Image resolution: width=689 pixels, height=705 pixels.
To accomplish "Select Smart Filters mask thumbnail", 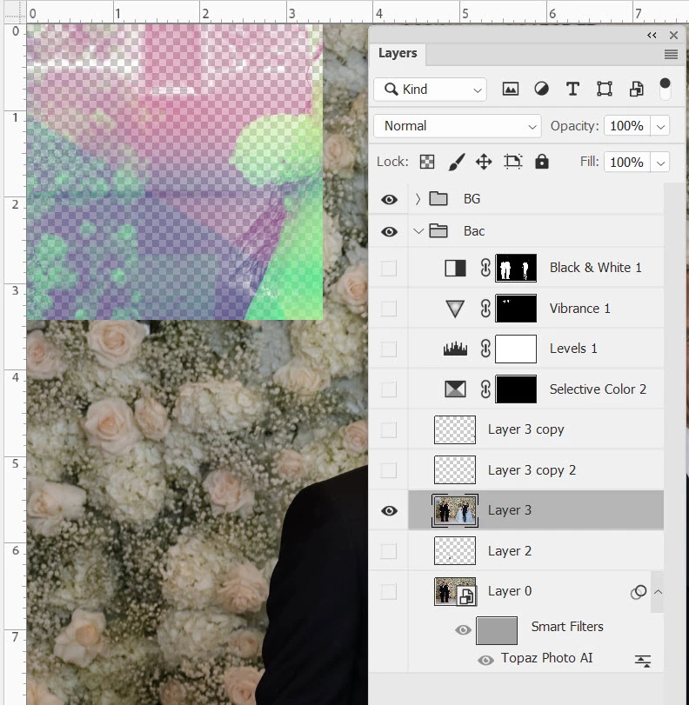I will pos(497,630).
